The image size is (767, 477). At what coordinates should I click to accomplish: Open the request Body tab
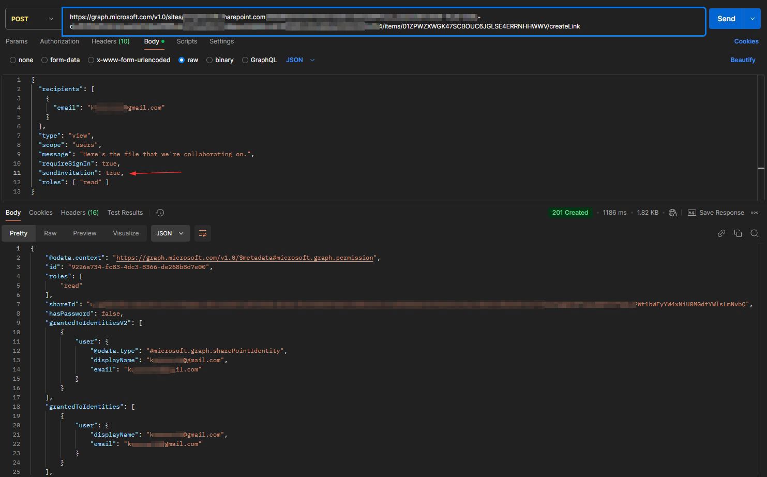(154, 41)
